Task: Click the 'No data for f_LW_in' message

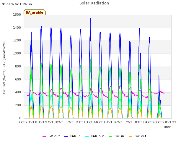Action: 17,4
